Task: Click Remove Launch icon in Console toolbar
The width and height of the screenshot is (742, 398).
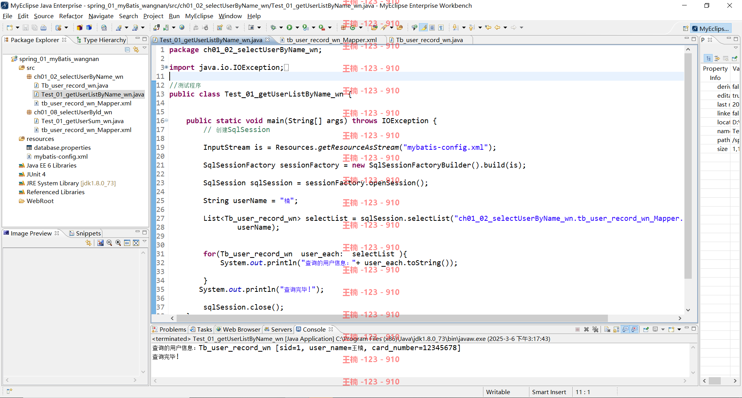Action: 586,329
